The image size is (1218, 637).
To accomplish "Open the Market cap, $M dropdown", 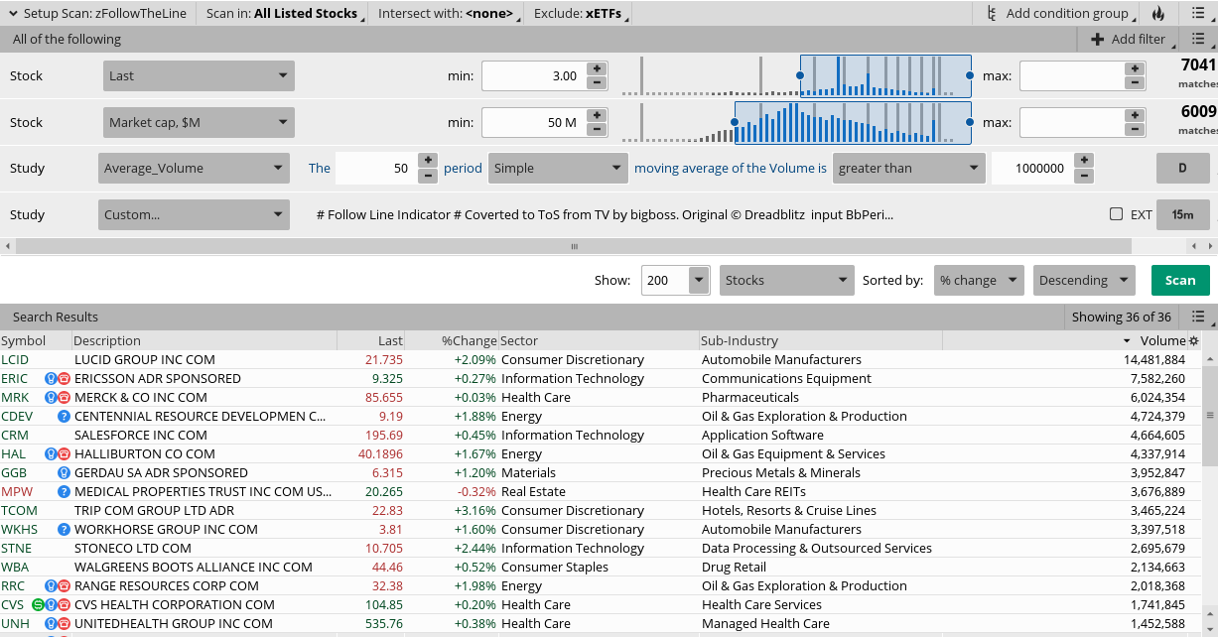I will click(199, 123).
